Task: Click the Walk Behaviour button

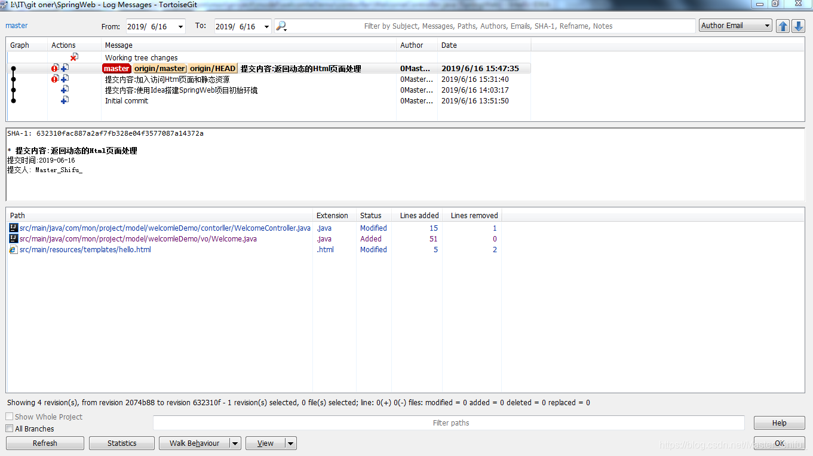Action: click(x=194, y=443)
